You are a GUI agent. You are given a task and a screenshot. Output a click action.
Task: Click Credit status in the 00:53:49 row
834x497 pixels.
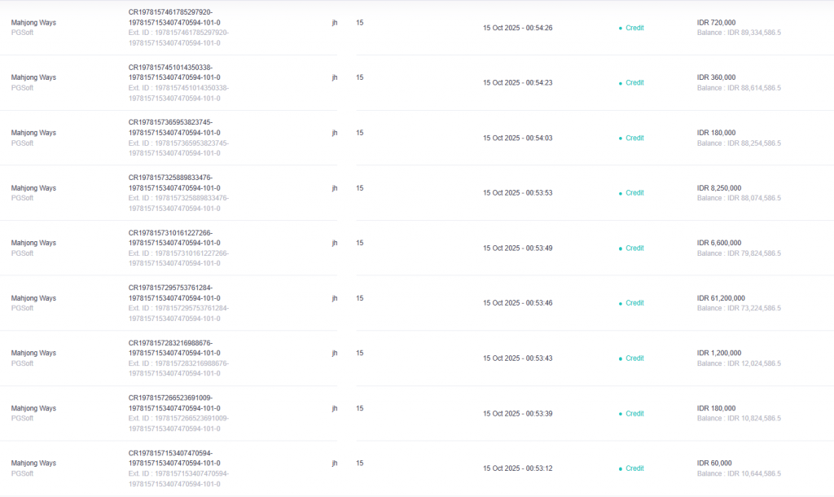(x=634, y=248)
